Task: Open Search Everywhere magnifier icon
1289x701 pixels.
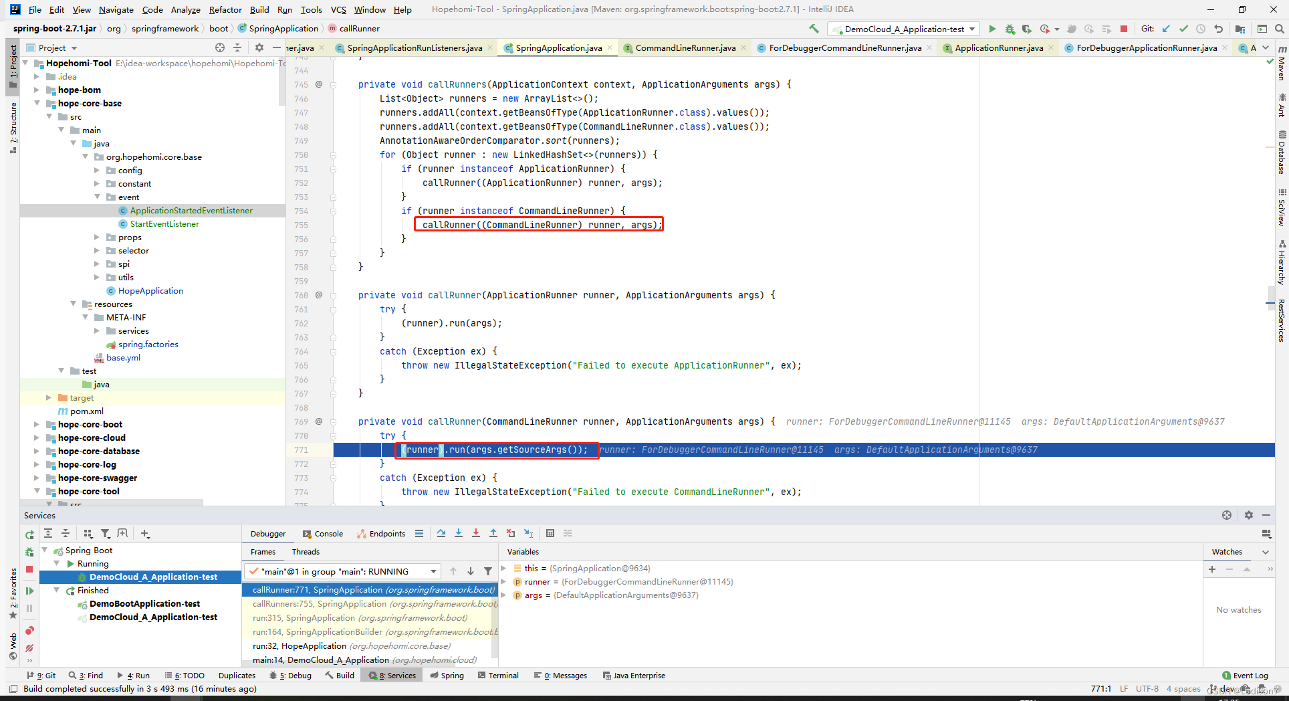Action: tap(1279, 29)
